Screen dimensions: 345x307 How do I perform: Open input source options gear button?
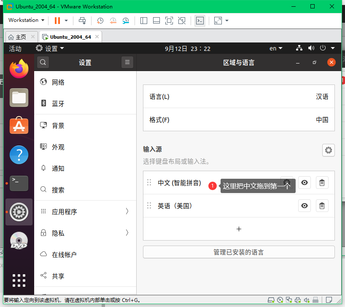coord(328,150)
